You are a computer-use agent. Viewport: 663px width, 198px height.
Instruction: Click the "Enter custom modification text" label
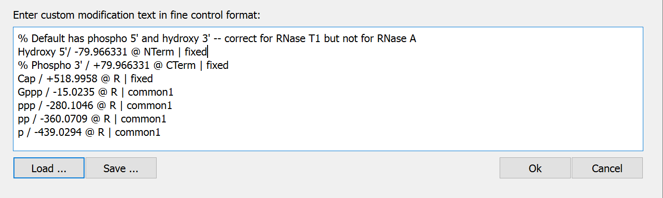(x=136, y=15)
